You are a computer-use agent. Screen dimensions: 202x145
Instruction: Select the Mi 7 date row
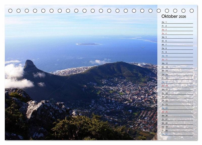tap(177, 45)
